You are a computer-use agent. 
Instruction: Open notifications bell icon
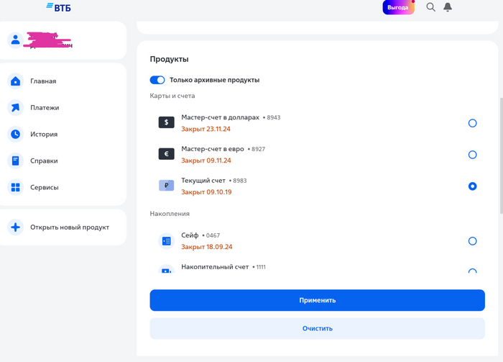coord(448,7)
